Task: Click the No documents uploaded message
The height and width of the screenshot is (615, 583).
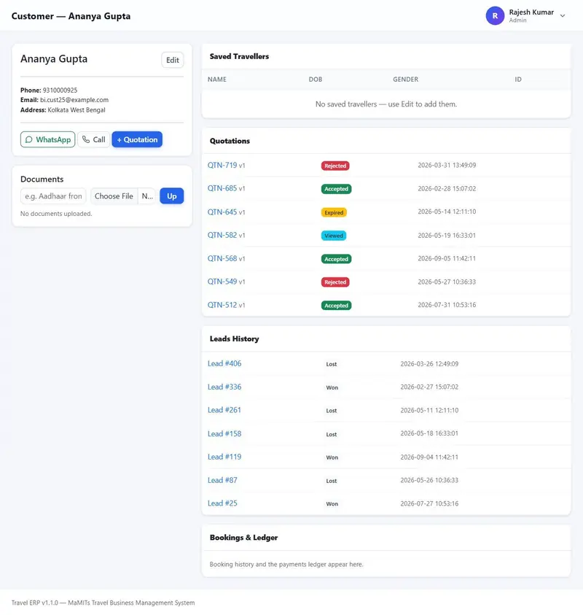Action: [56, 214]
